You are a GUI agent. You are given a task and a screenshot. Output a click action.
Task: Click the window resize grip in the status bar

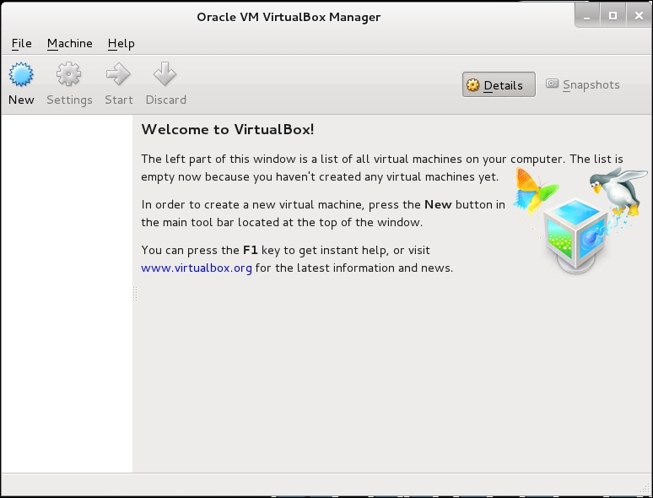(x=646, y=489)
